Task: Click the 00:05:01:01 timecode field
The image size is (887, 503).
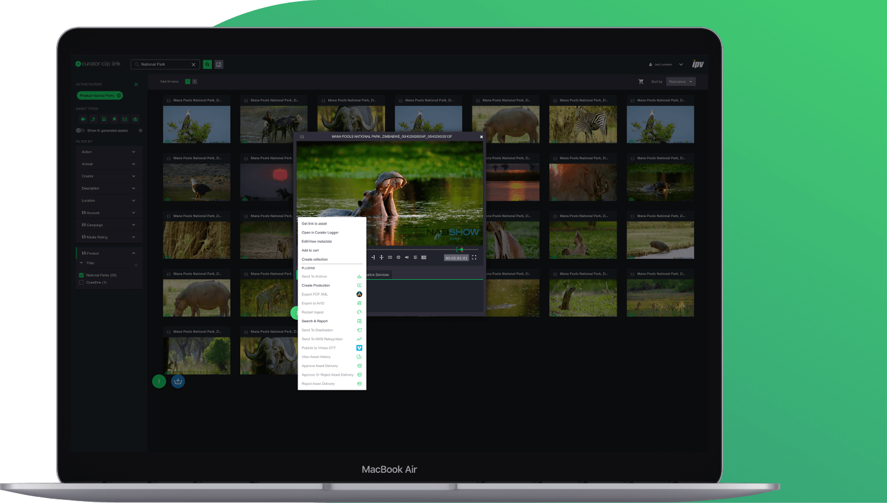Action: click(456, 258)
